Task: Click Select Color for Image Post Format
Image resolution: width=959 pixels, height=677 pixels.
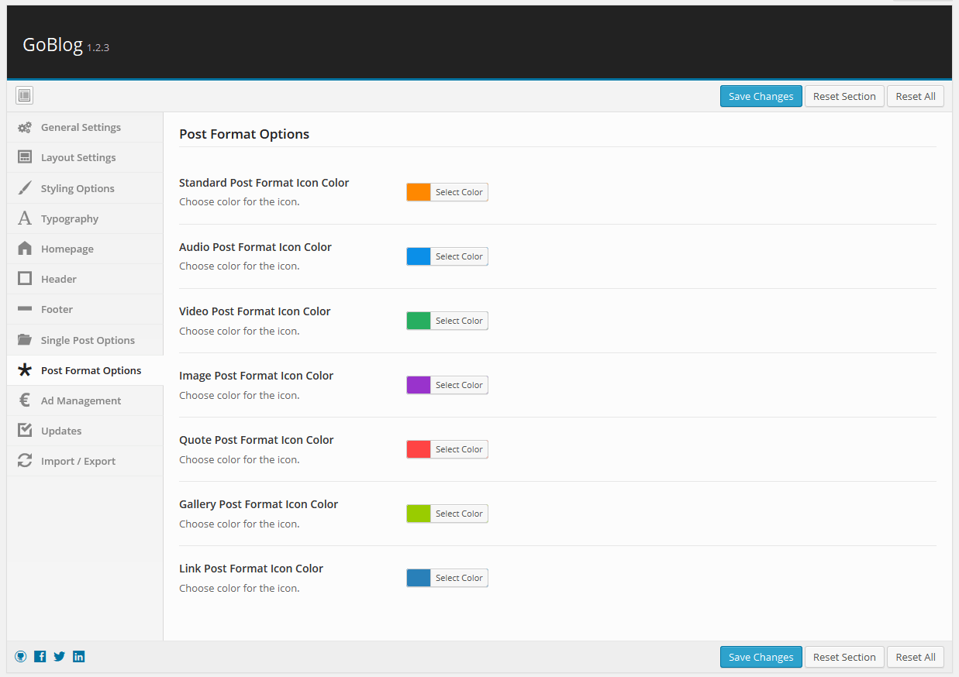Action: [x=459, y=385]
